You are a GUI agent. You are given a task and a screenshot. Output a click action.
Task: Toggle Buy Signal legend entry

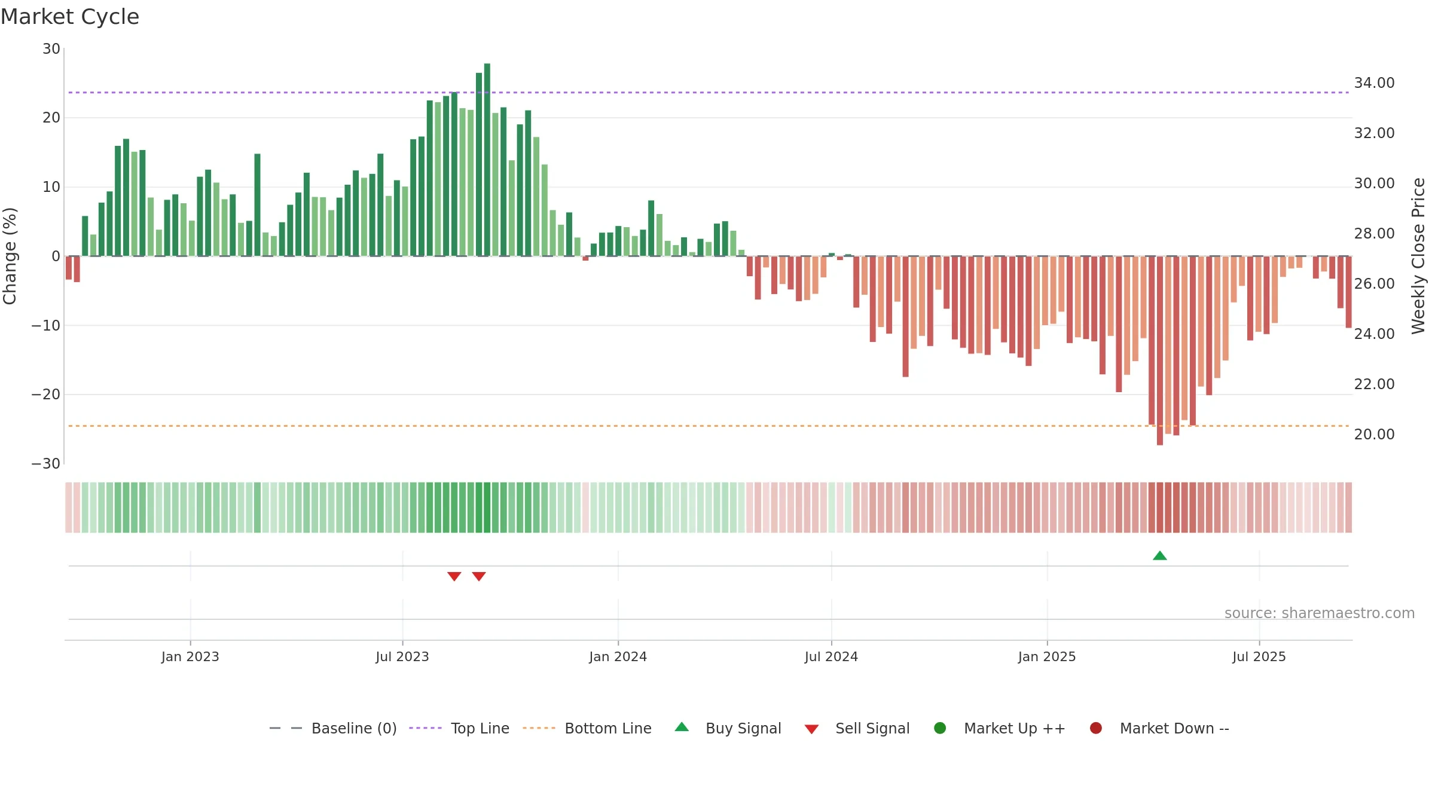(x=728, y=728)
